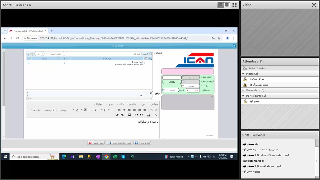Click the magnifier search icon beside recipients
This screenshot has width=320, height=180.
click(32, 54)
